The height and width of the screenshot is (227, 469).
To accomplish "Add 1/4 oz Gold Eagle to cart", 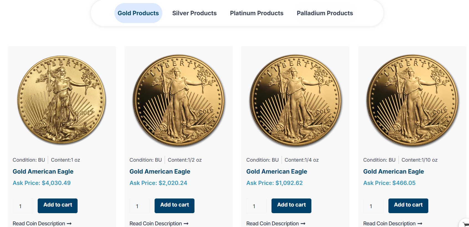I will coord(291,205).
